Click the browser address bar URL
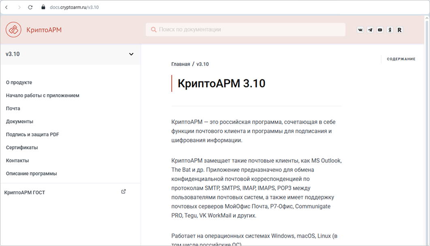The image size is (430, 246). [75, 7]
